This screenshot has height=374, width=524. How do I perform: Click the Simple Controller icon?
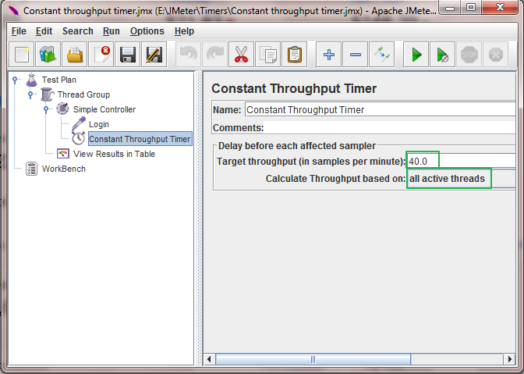point(62,109)
